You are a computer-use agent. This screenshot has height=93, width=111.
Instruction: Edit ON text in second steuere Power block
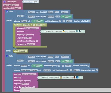click(38, 66)
